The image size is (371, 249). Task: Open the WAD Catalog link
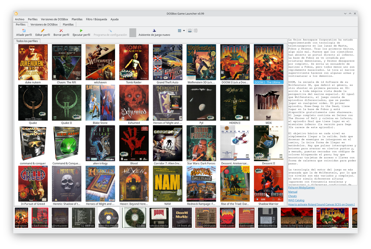coord(296,200)
